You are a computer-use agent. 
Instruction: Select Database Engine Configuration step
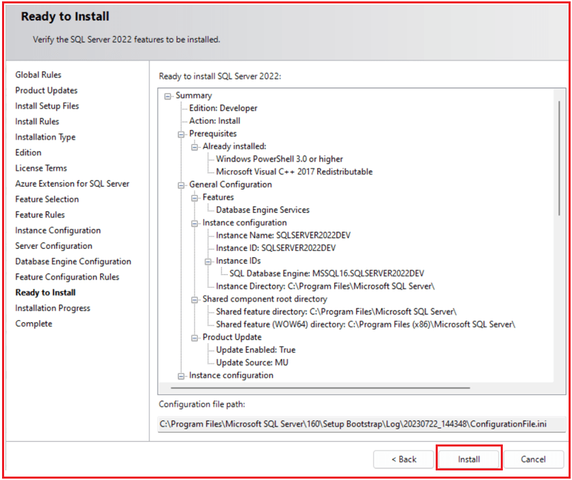click(73, 261)
